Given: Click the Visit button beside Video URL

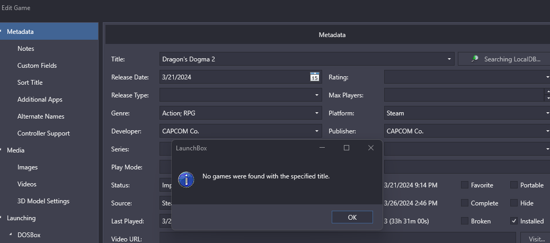Looking at the screenshot, I should tap(535, 239).
